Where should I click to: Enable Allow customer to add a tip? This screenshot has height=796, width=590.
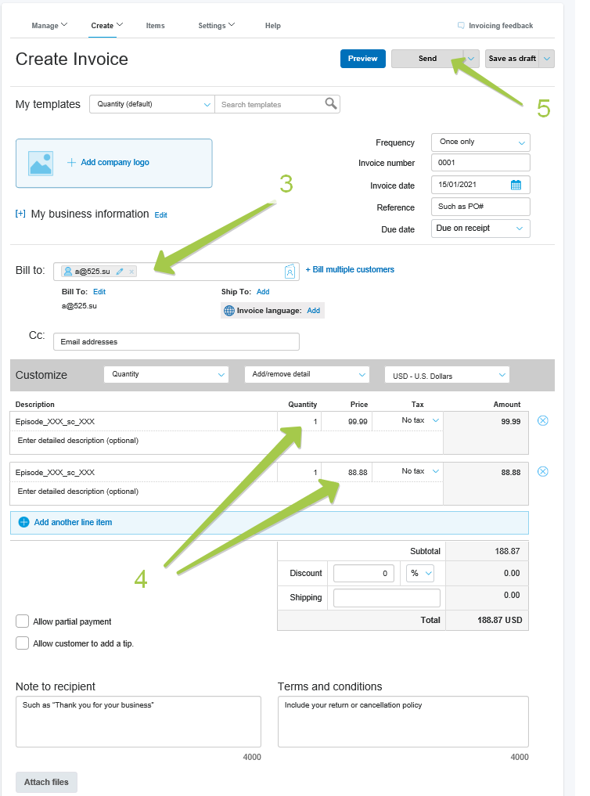click(x=23, y=643)
